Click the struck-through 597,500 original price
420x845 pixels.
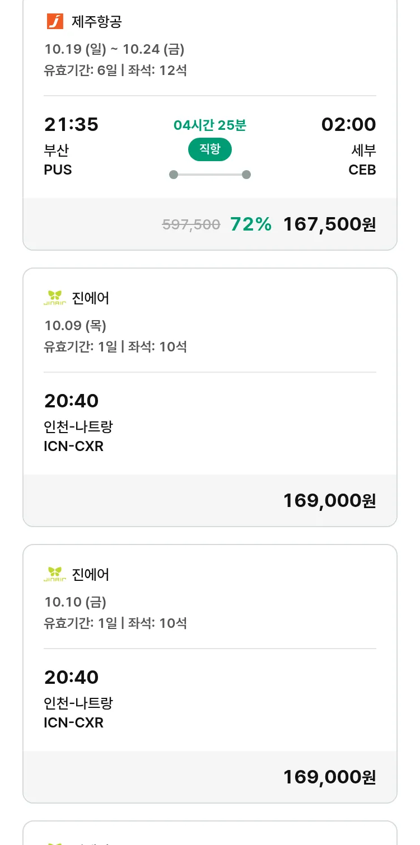pos(191,225)
